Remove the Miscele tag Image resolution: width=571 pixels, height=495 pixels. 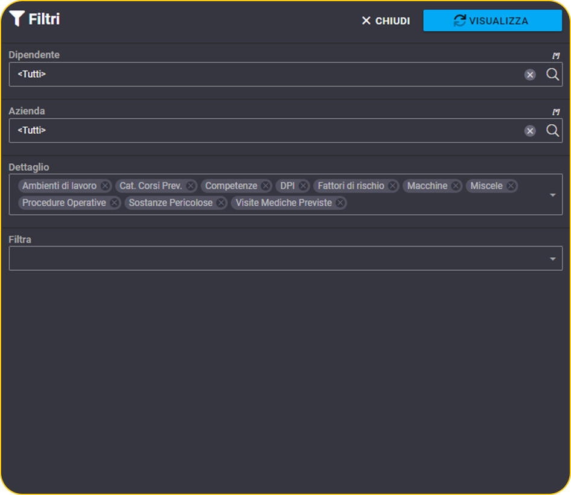[x=511, y=186]
